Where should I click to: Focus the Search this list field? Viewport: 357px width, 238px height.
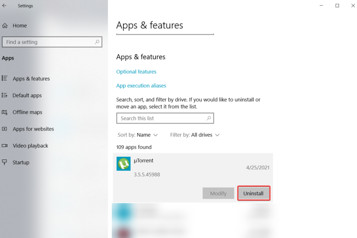click(x=165, y=118)
